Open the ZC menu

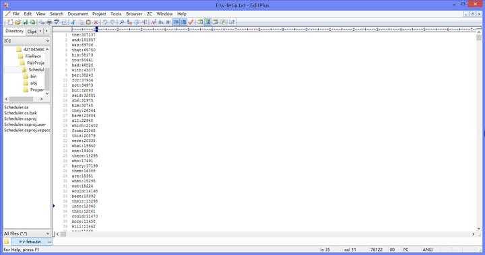150,14
